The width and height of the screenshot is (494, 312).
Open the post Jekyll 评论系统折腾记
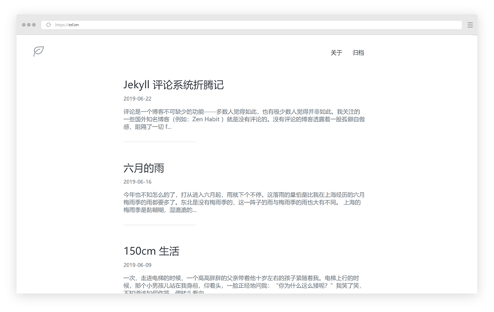173,84
